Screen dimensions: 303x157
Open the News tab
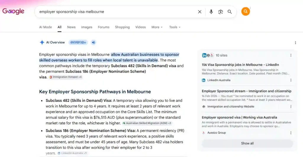(x=71, y=27)
